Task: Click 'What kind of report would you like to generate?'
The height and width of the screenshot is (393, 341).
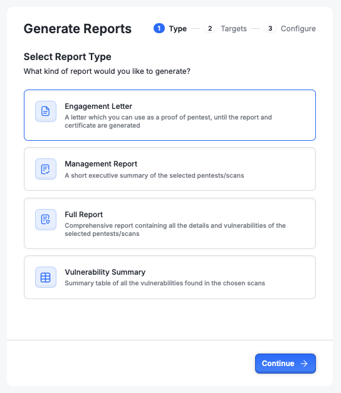Action: coord(107,71)
